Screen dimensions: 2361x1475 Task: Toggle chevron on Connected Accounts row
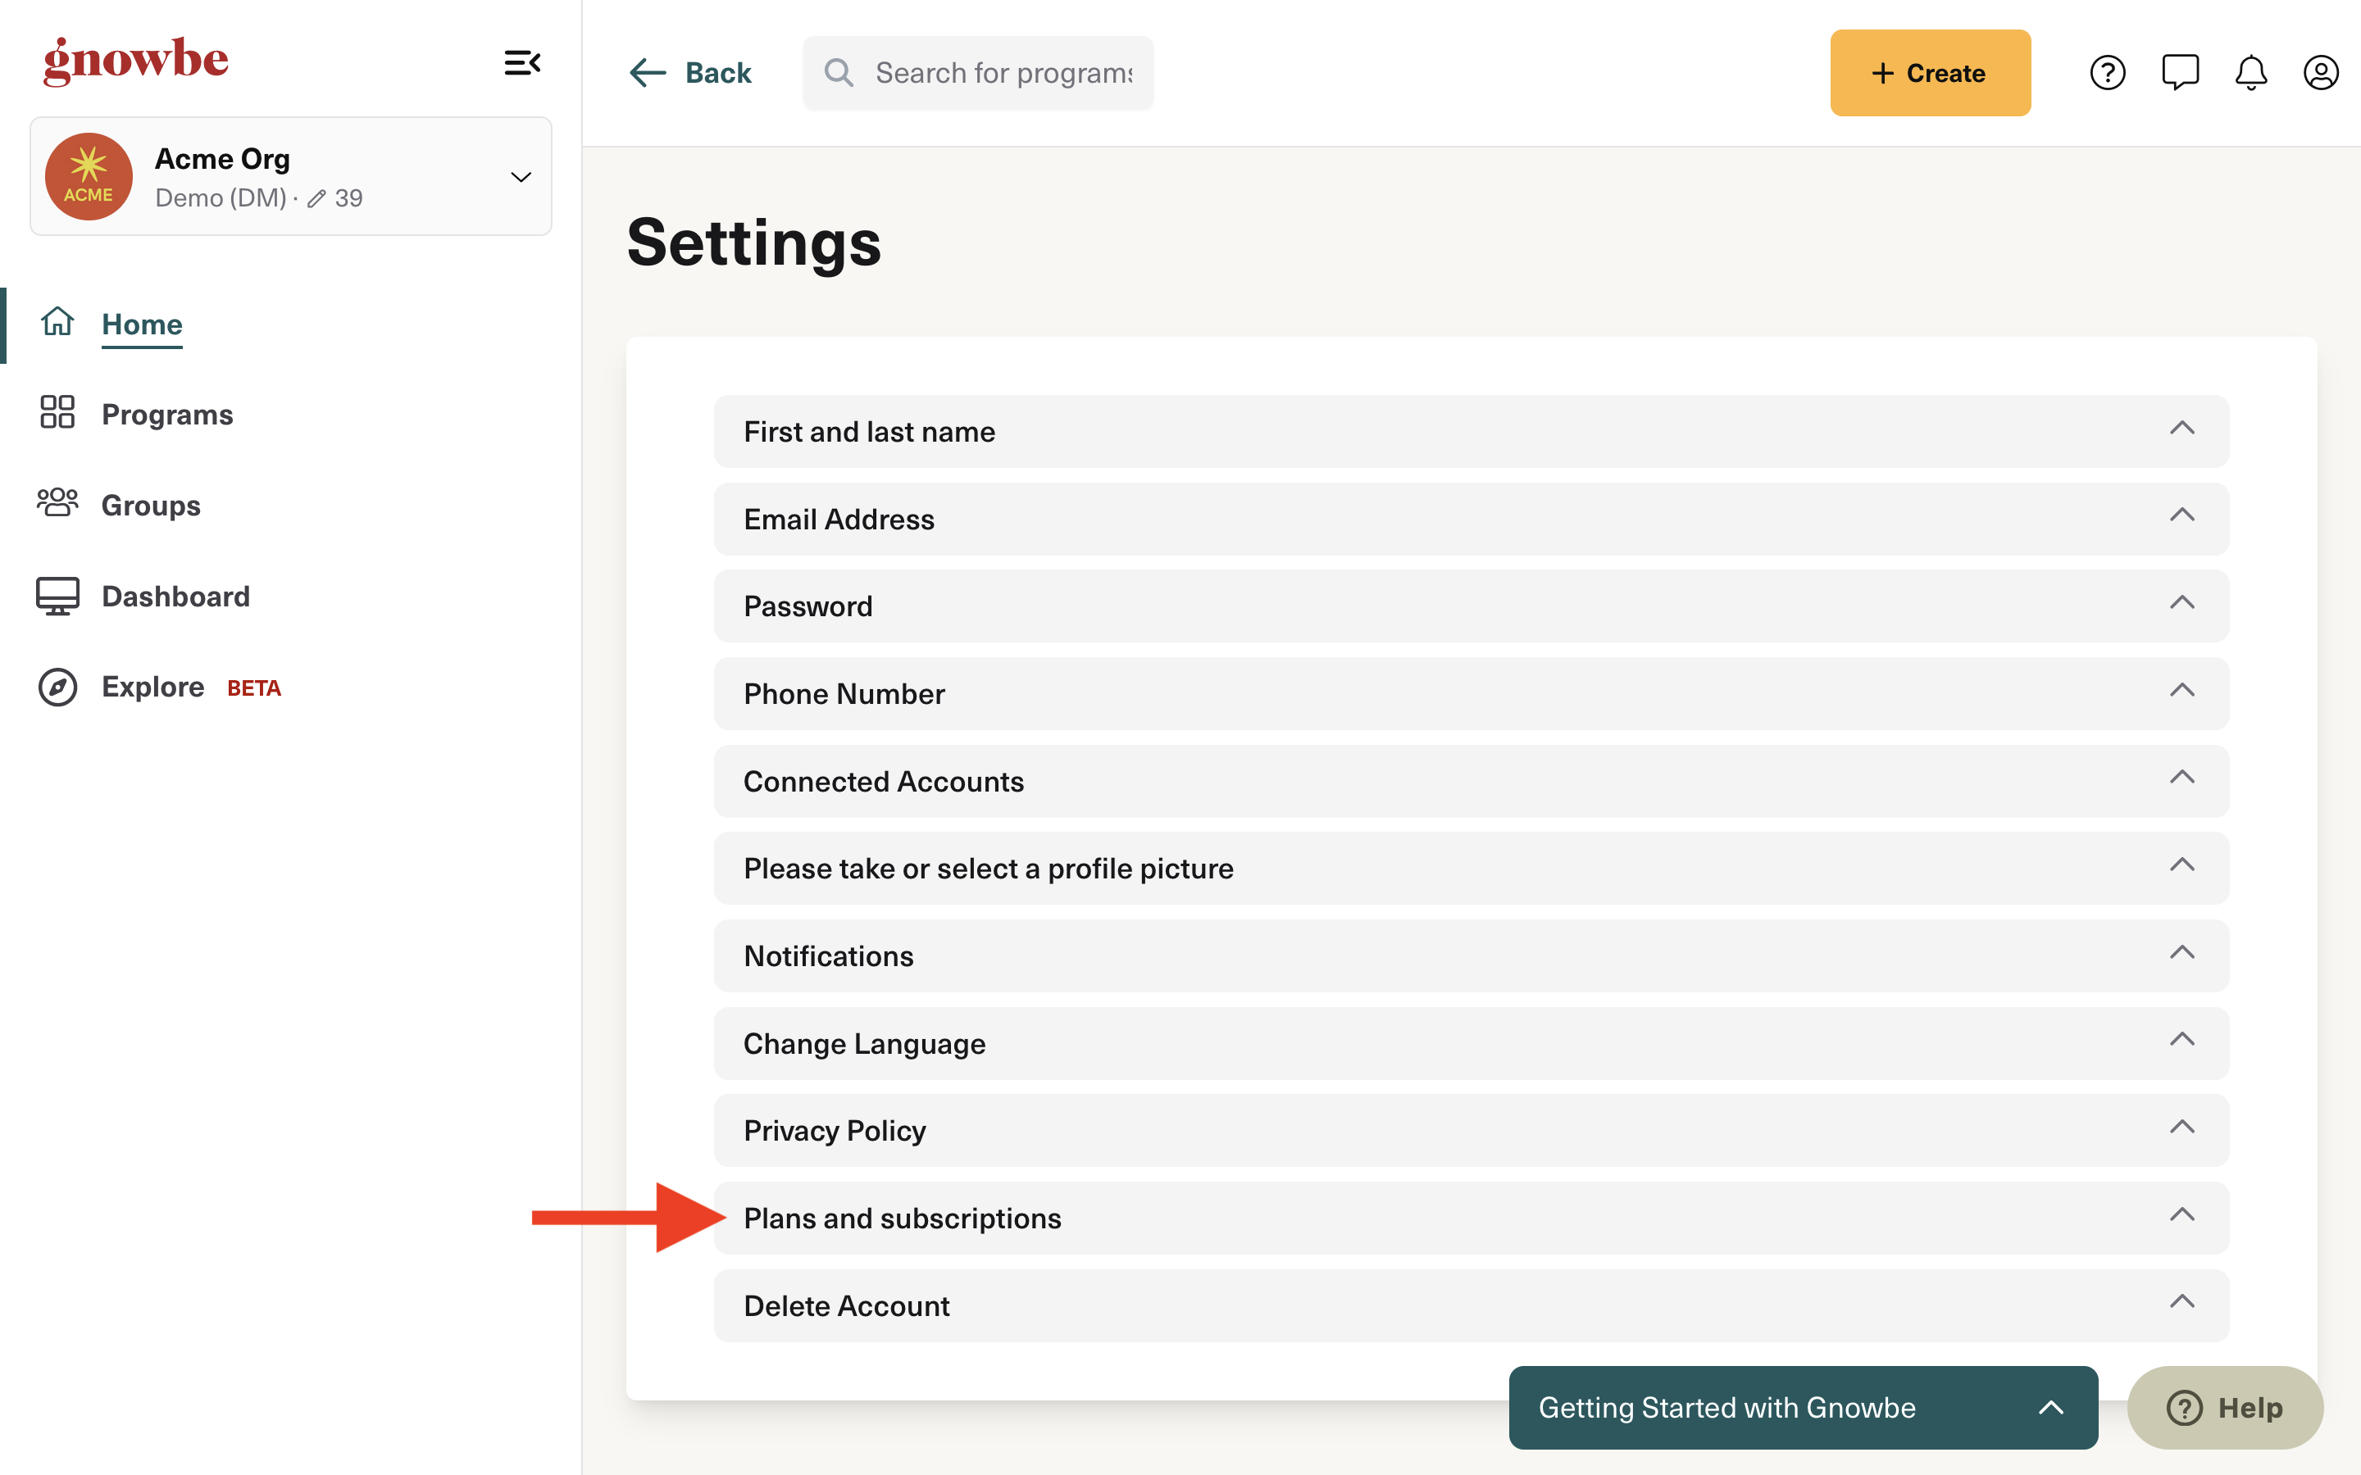coord(2182,778)
